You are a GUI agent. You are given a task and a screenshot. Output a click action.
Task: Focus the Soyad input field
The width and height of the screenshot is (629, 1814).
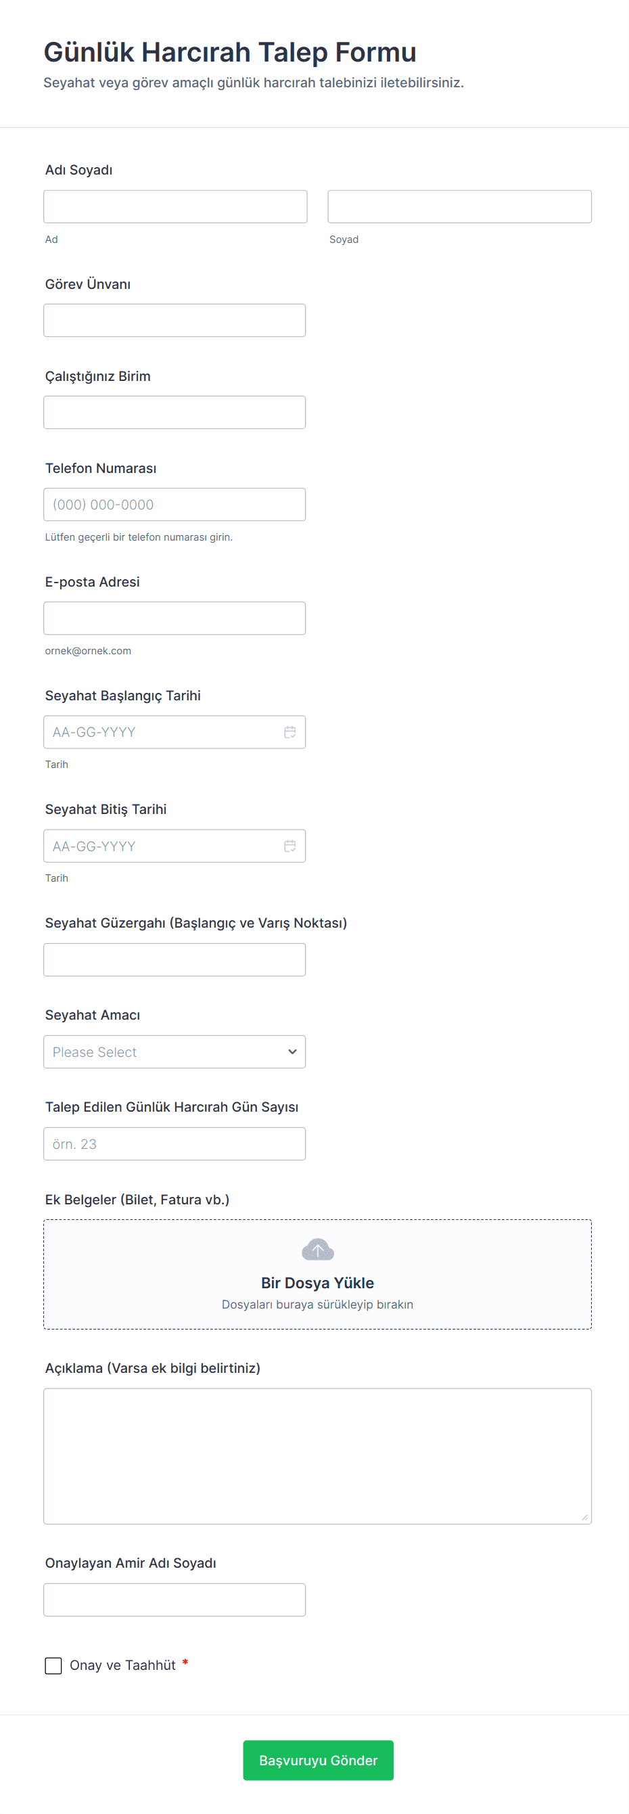click(x=459, y=206)
